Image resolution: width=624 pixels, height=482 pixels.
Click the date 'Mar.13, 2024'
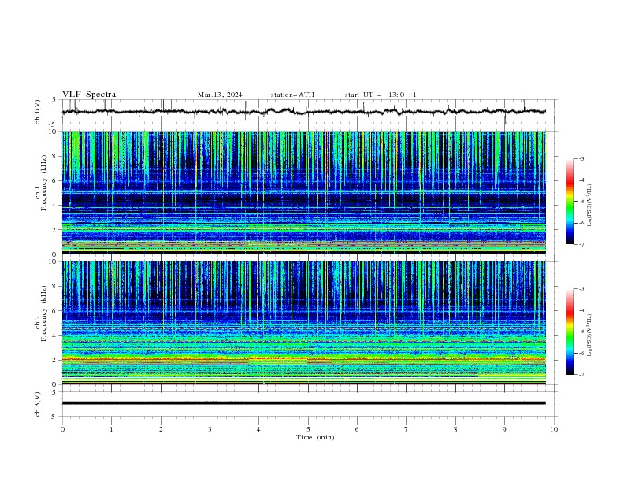tap(220, 95)
